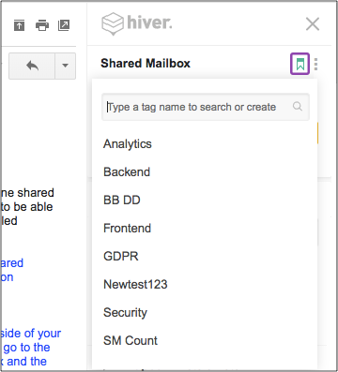The width and height of the screenshot is (338, 372).
Task: Click the Shared Mailbox heading
Action: (x=146, y=64)
